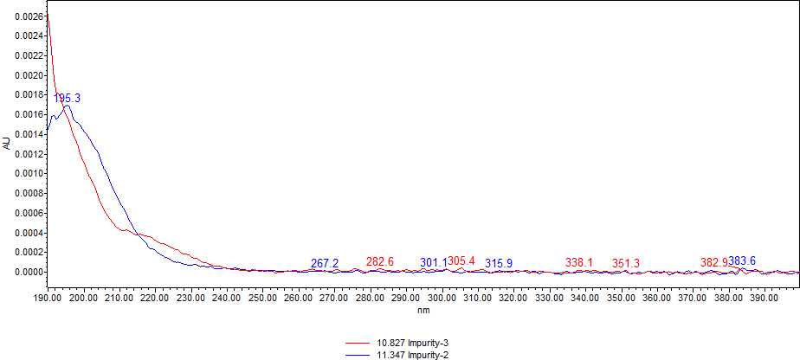Click the red 305.4 peak label

[461, 261]
